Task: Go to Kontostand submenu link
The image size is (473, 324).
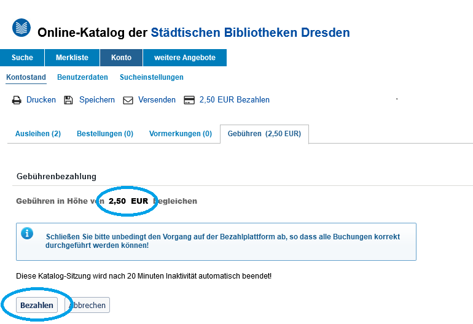Action: click(x=26, y=77)
